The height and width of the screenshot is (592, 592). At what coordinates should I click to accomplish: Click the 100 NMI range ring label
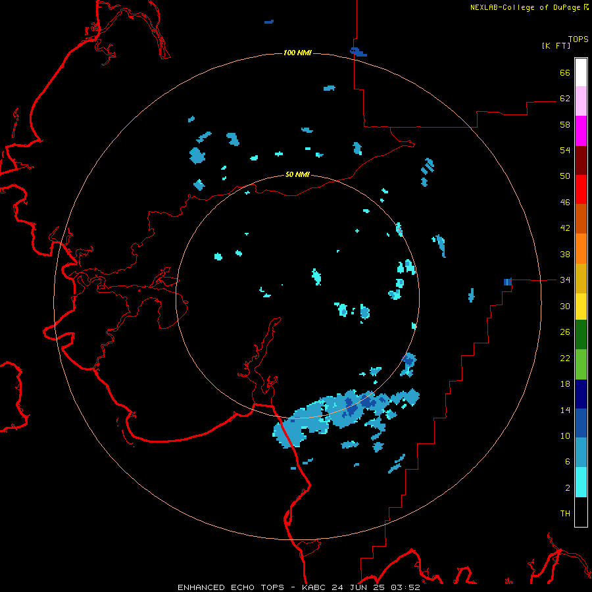tap(297, 53)
